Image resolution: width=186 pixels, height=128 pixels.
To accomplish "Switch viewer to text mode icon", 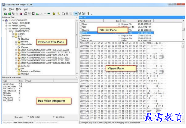I will [x=80, y=14].
